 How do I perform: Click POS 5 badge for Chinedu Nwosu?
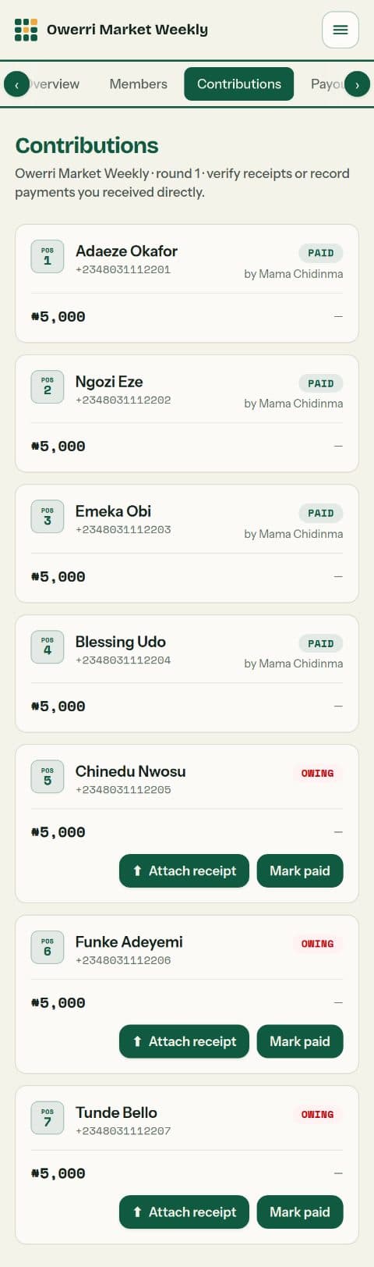48,777
